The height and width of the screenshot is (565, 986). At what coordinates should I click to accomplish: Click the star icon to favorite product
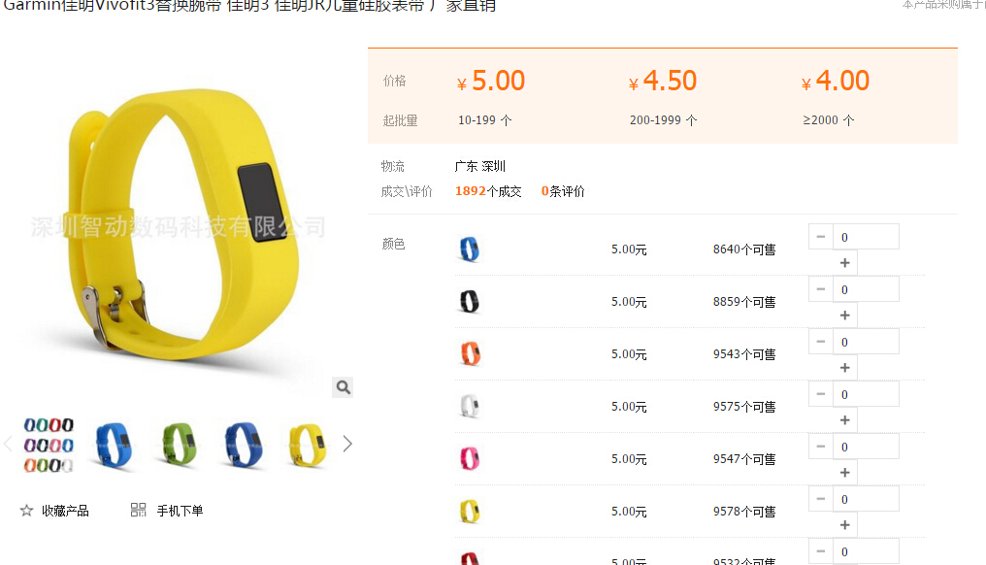26,511
